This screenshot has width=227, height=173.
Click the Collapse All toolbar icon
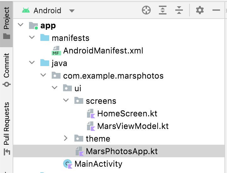[x=179, y=10]
